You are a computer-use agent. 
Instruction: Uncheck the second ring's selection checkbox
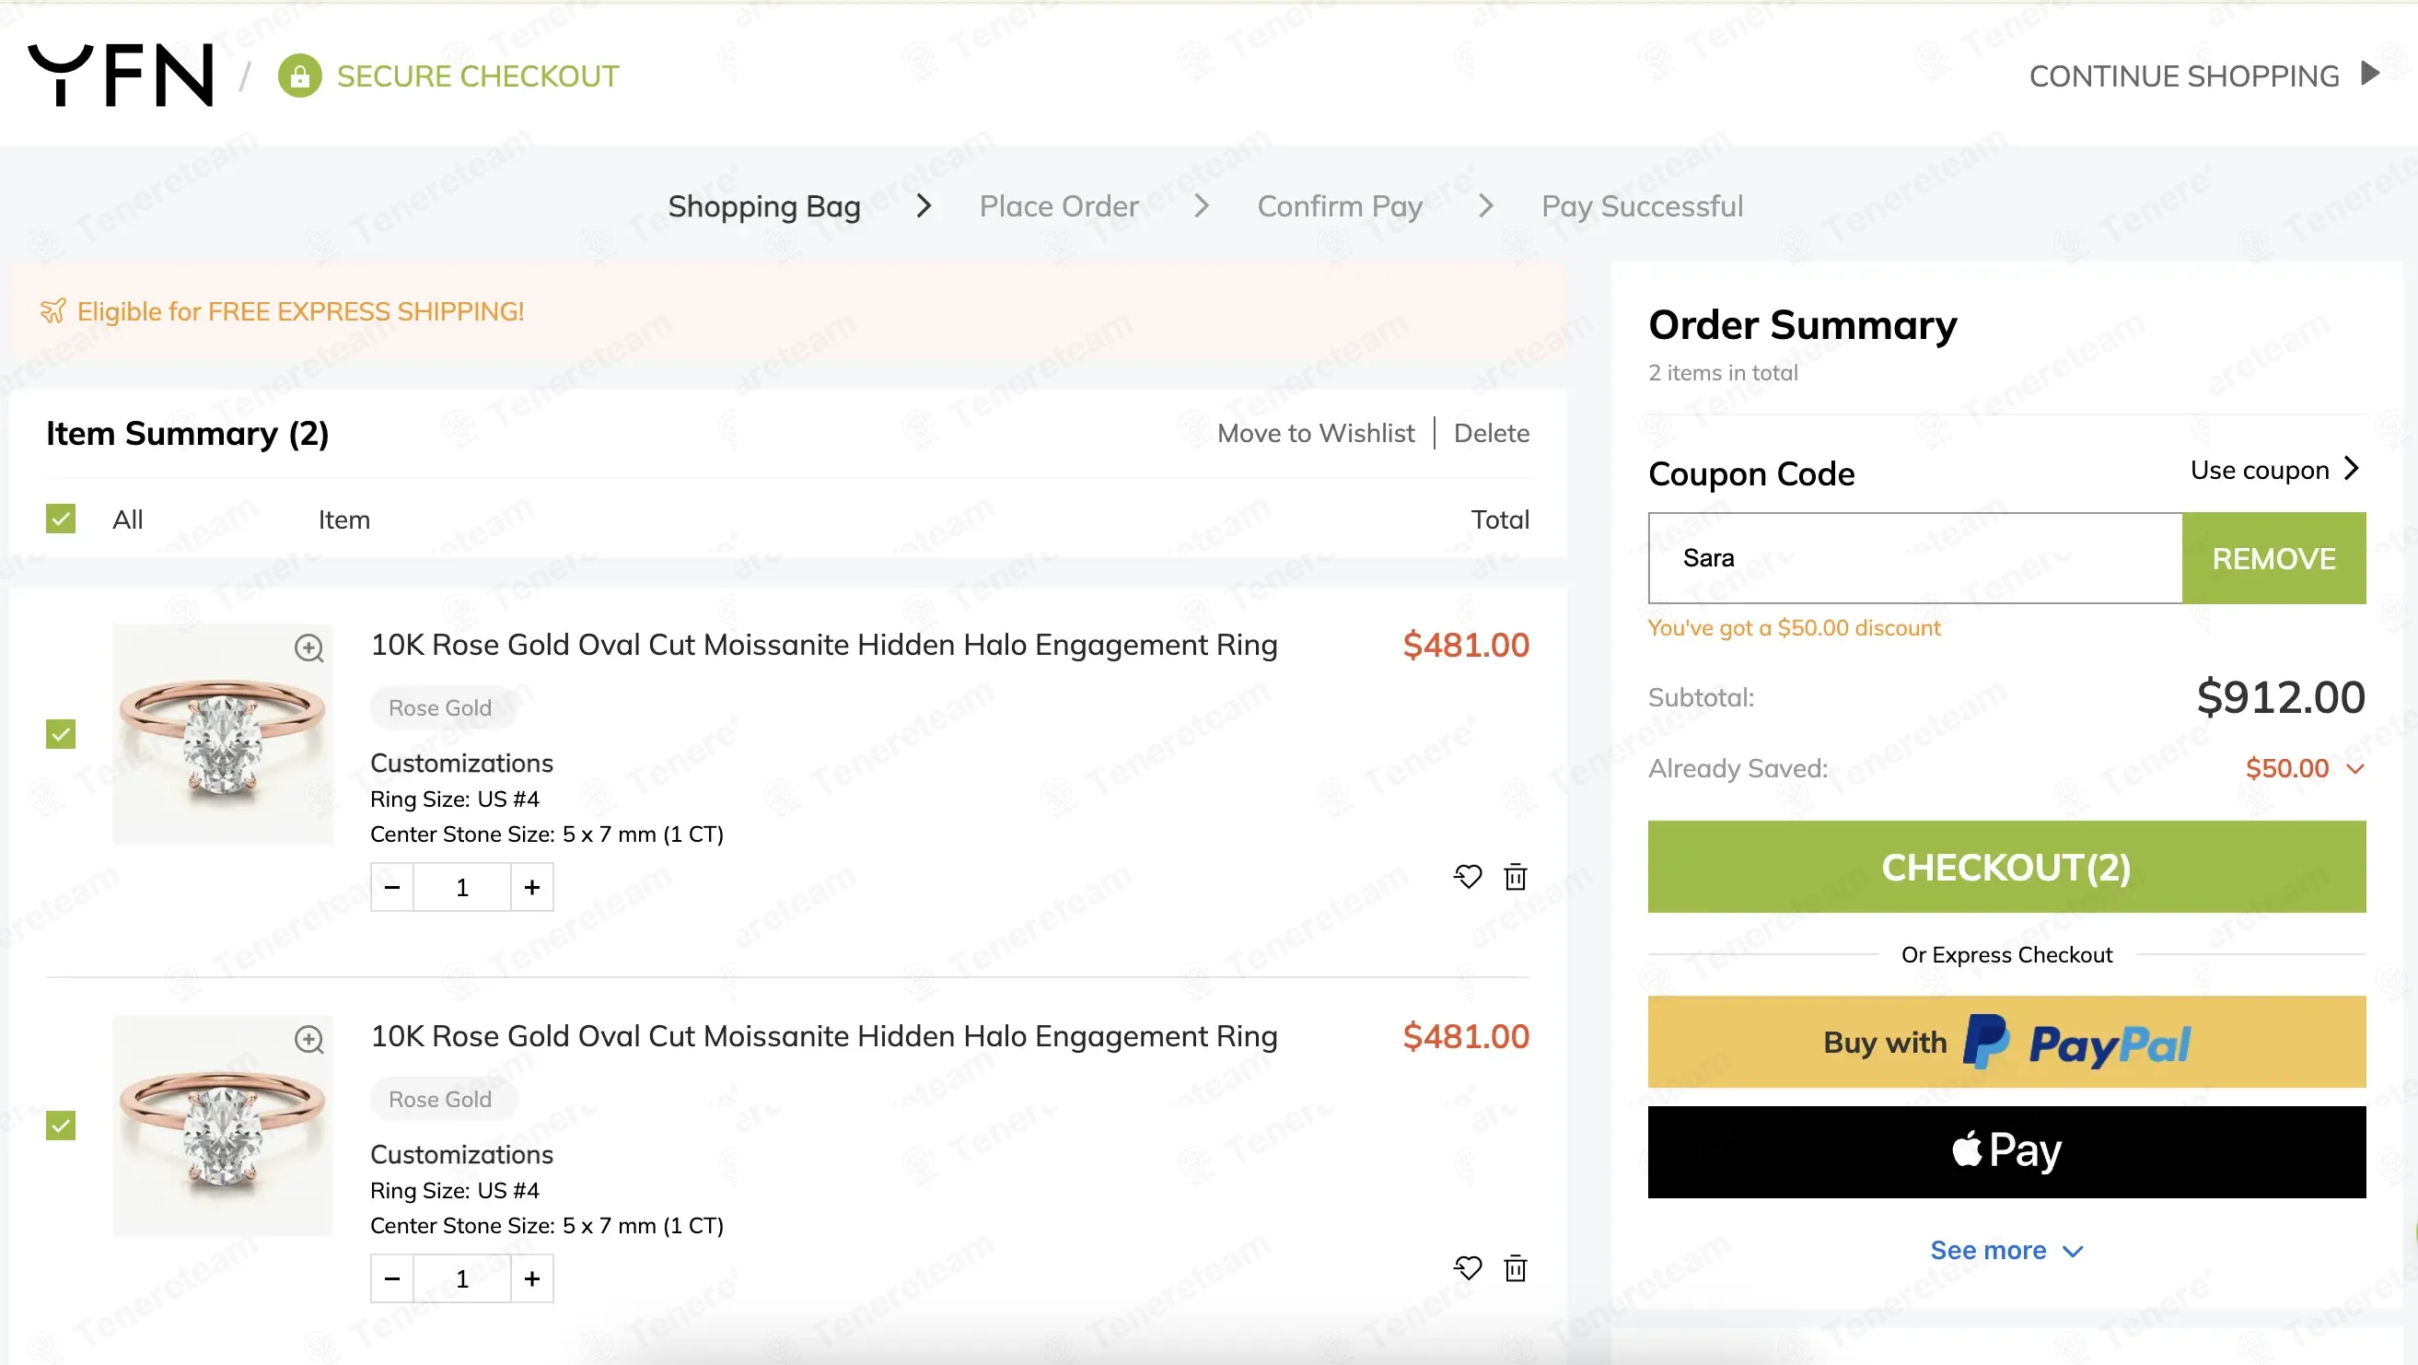[61, 1126]
